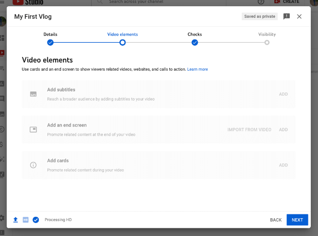318x236 pixels.
Task: Click the checks complete checkmark icon in footer
Action: (35, 220)
